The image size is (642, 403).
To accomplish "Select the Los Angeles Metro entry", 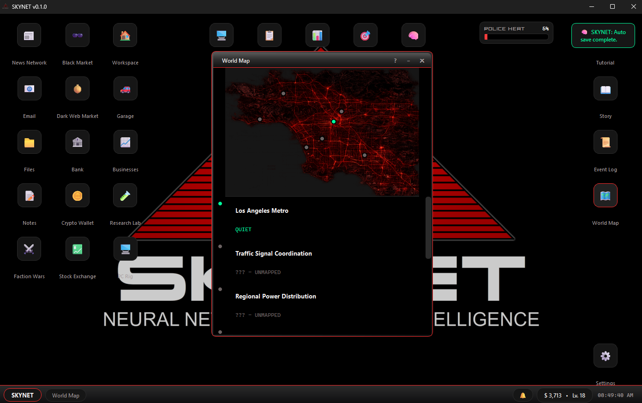I will coord(262,210).
